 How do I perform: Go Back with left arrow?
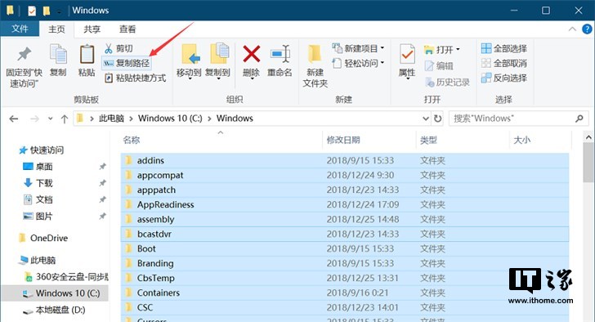pyautogui.click(x=14, y=119)
